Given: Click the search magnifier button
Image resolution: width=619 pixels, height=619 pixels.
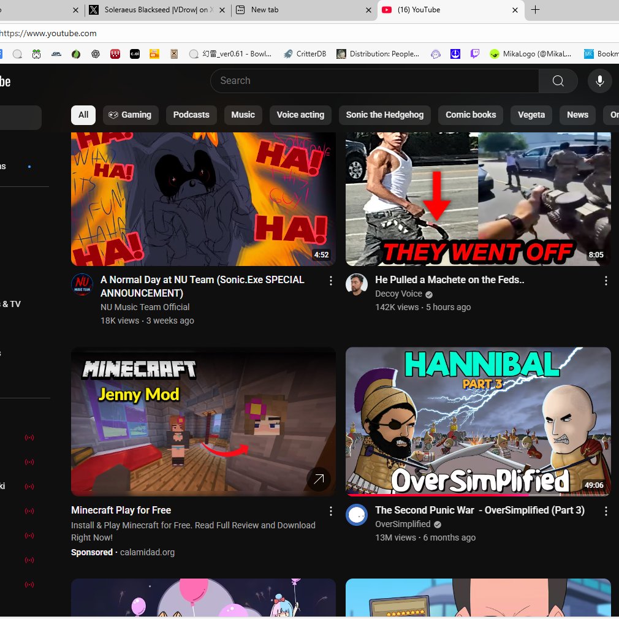Looking at the screenshot, I should [558, 81].
